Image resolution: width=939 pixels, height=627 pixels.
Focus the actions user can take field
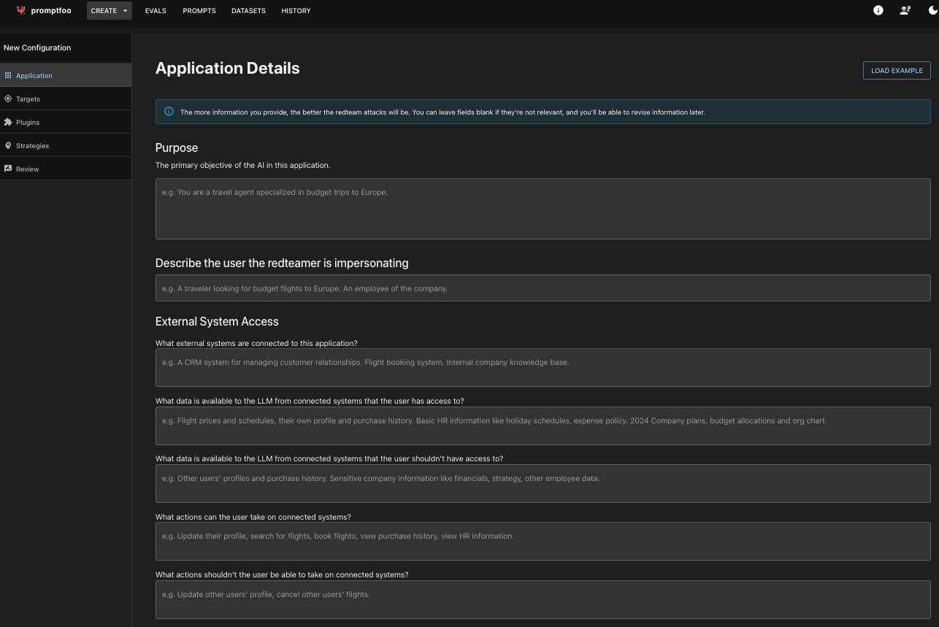pos(543,542)
